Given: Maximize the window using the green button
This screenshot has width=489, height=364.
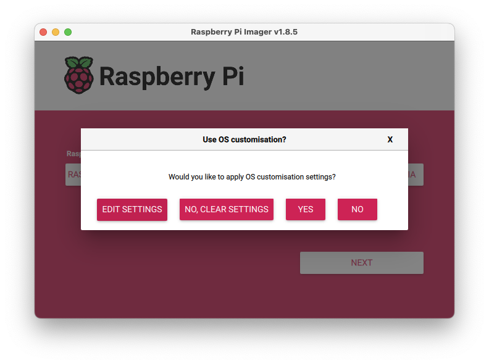Looking at the screenshot, I should 68,32.
